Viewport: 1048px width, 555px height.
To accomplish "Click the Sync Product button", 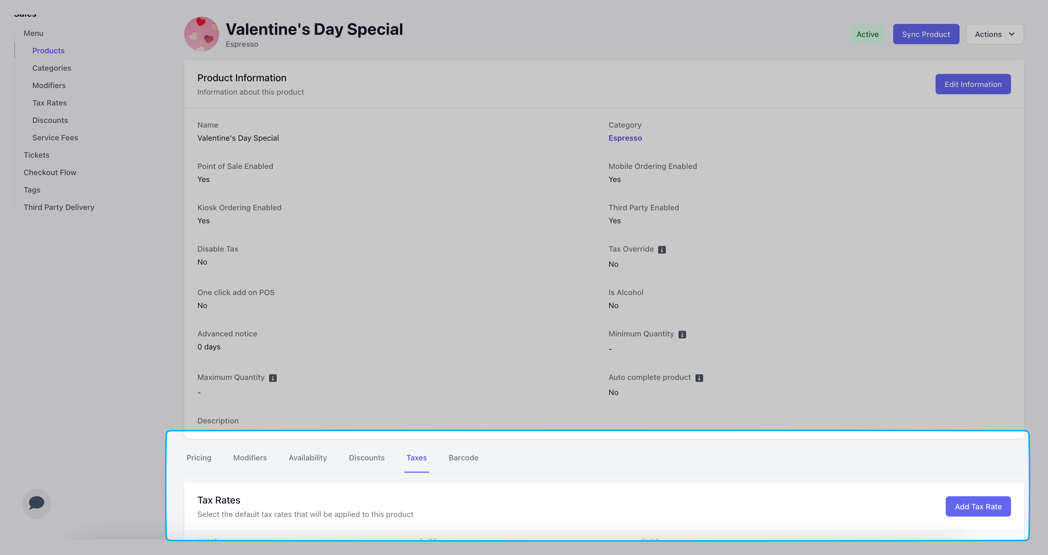I will point(925,34).
